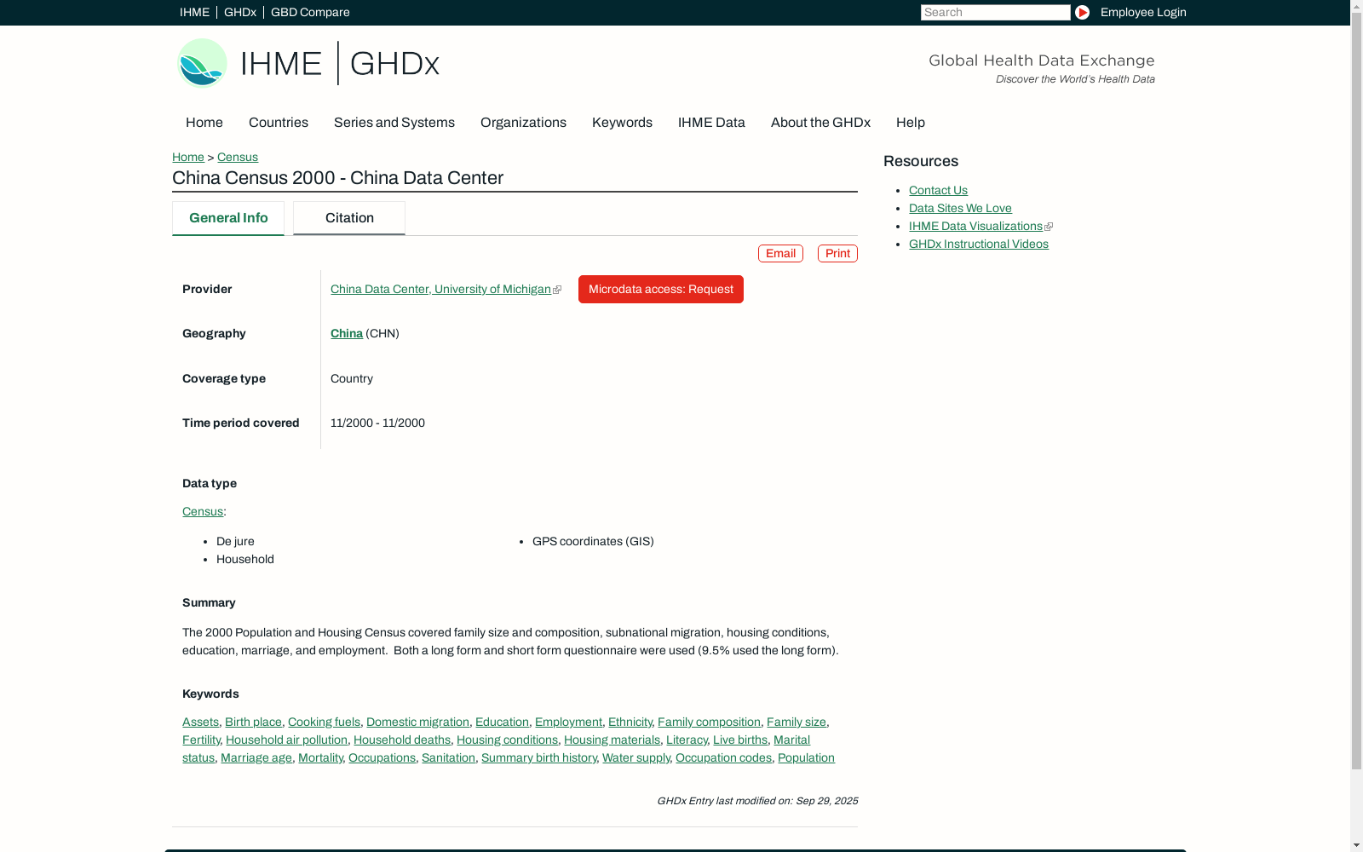Click the Live births keyword
This screenshot has width=1363, height=852.
[x=740, y=740]
